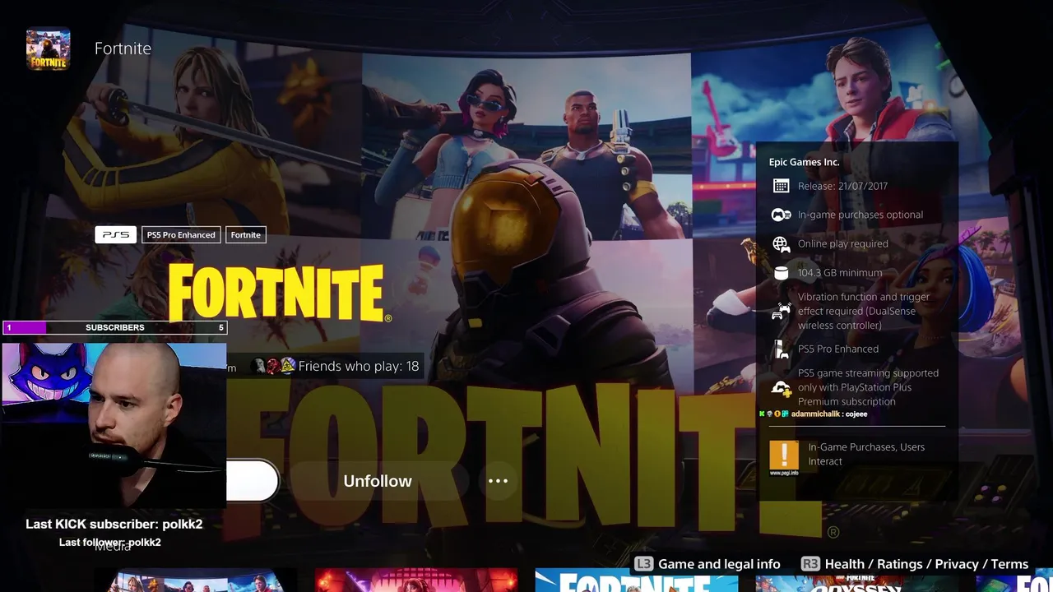Click the game streaming cloud icon

click(x=781, y=387)
